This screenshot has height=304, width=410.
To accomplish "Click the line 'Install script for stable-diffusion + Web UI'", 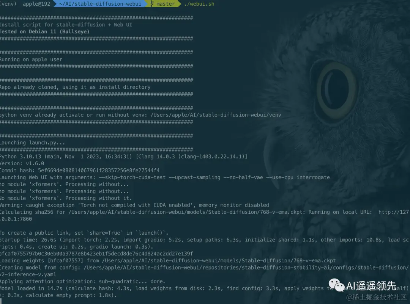I will pos(66,25).
